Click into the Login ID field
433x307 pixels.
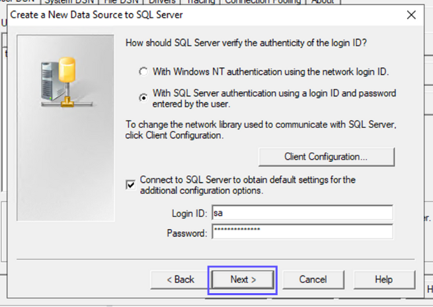coord(302,213)
